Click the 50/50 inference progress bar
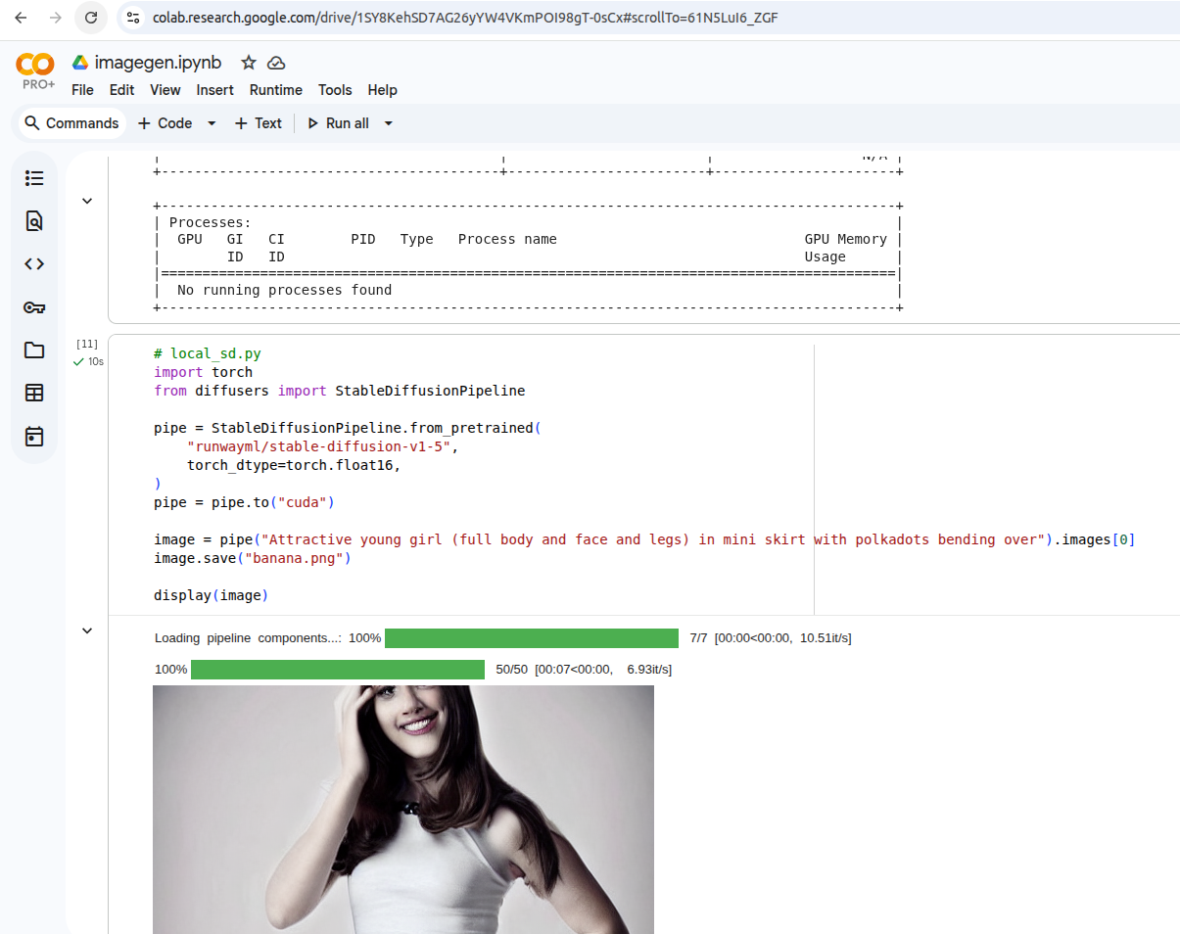Image resolution: width=1180 pixels, height=934 pixels. (338, 670)
